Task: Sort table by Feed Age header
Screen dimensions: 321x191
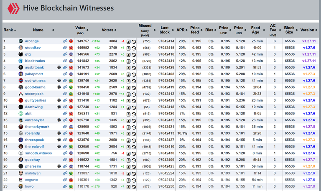Action: (257, 30)
